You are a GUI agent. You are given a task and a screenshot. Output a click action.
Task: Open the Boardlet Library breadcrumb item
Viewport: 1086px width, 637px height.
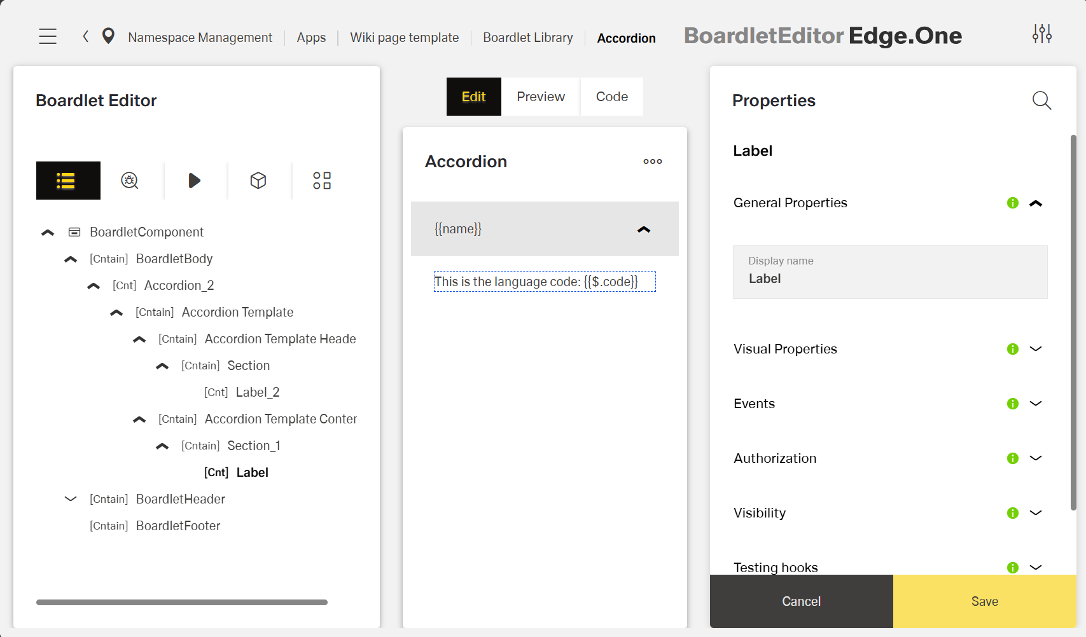527,37
